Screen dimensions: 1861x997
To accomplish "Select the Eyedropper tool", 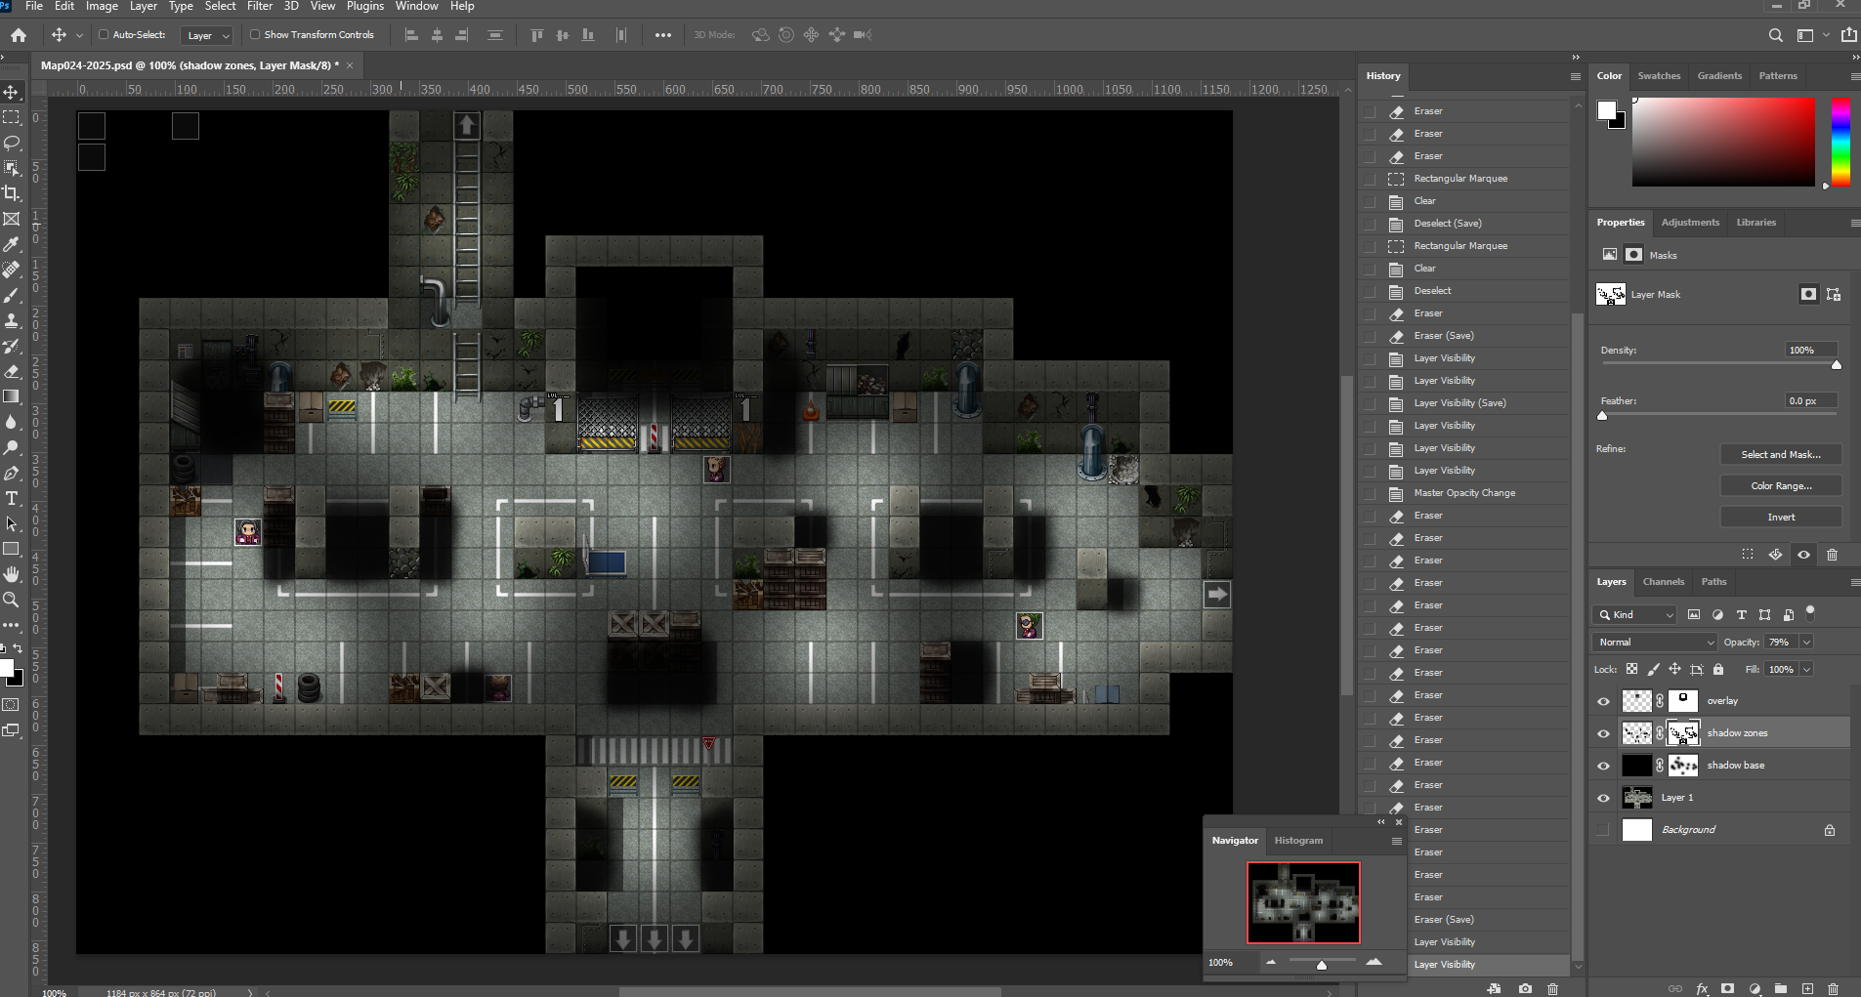I will tap(12, 244).
